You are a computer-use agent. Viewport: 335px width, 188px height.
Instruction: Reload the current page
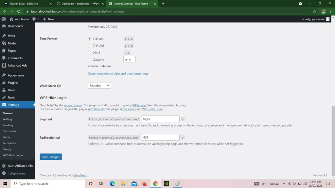pos(19,11)
